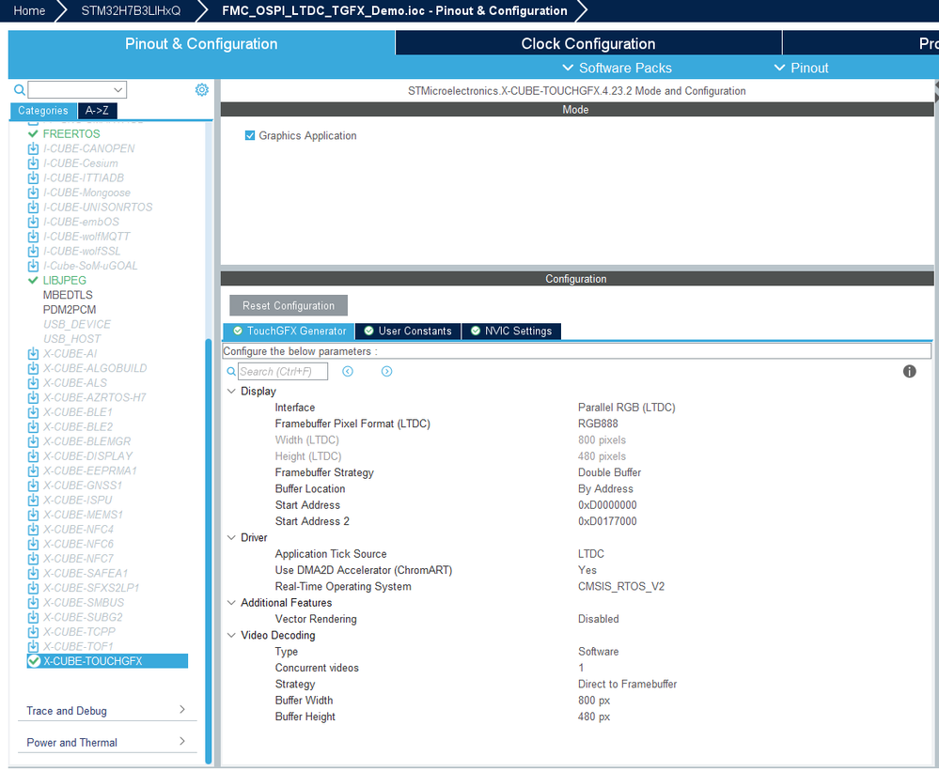Switch to Pinout & Configuration tab
Screen dimensions: 939x771
(201, 43)
